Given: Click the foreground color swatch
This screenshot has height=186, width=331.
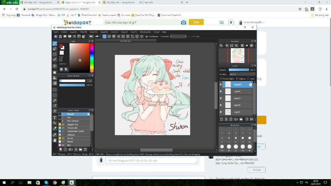Looking at the screenshot, I should pos(61,46).
